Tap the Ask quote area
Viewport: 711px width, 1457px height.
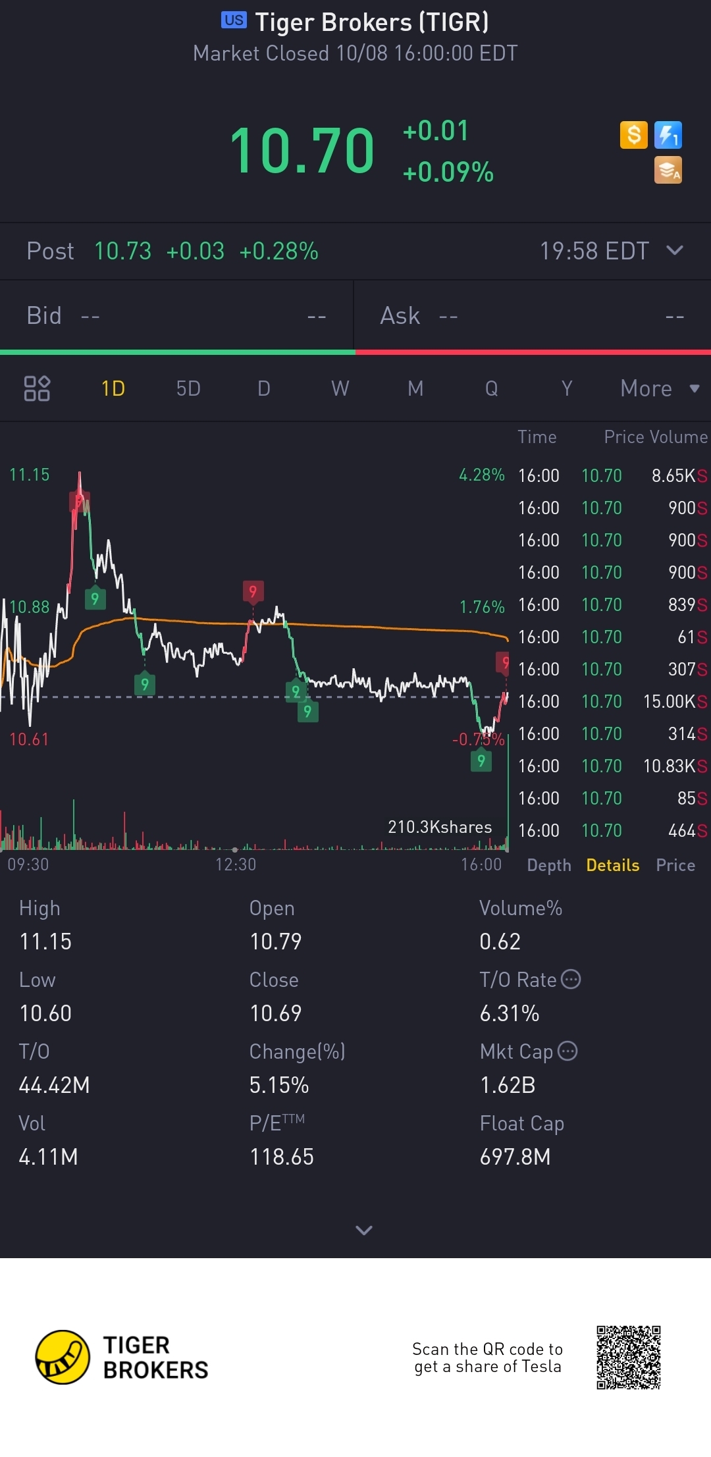[533, 316]
